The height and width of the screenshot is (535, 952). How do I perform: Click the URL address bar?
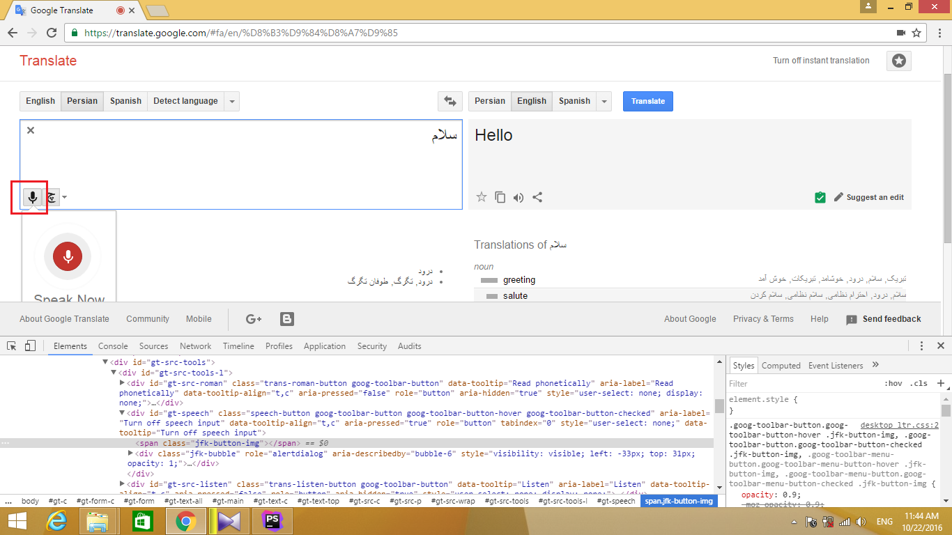481,33
